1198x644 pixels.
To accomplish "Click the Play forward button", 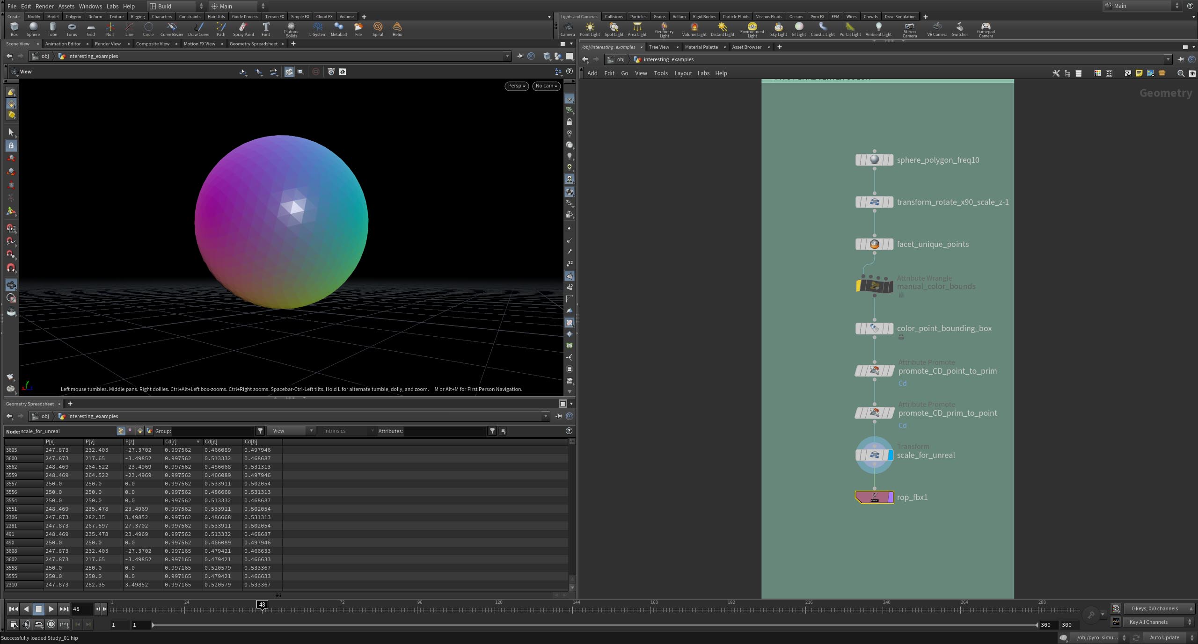I will point(51,609).
